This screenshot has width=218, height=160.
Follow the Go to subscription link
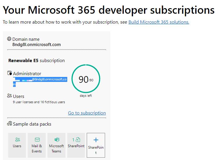[87, 113]
